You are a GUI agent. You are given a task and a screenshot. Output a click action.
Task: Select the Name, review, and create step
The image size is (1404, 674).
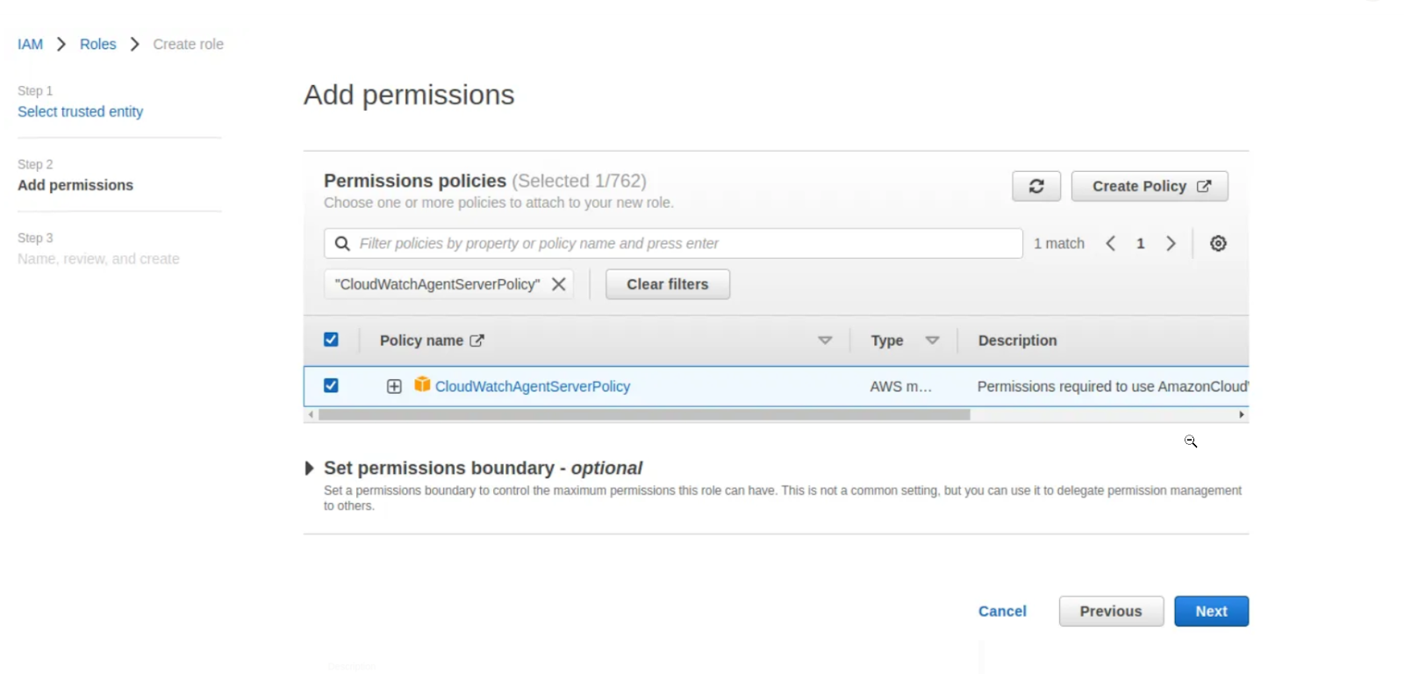click(97, 258)
